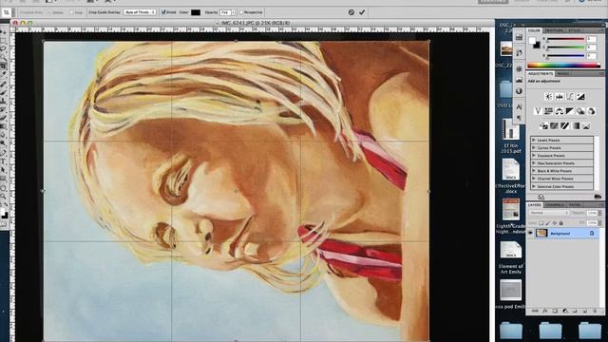Image resolution: width=608 pixels, height=342 pixels.
Task: Open Crop Guide Overlay Rule of Thirds dropdown
Action: coord(140,12)
